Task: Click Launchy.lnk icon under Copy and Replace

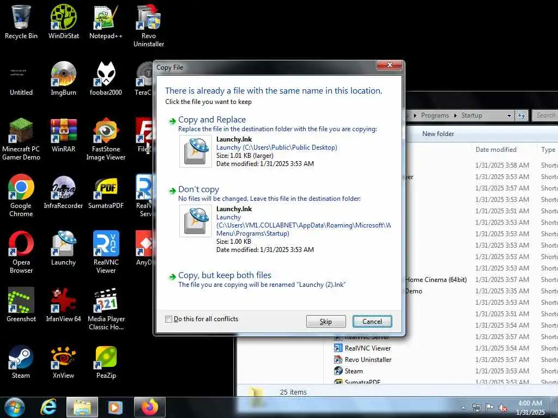Action: [196, 151]
